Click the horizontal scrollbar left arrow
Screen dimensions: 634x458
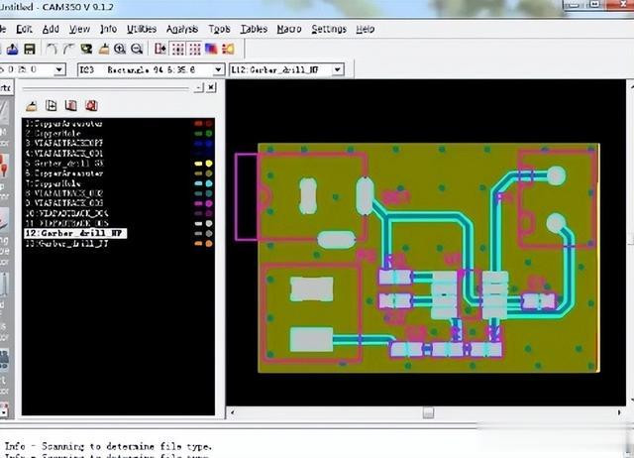pos(232,412)
